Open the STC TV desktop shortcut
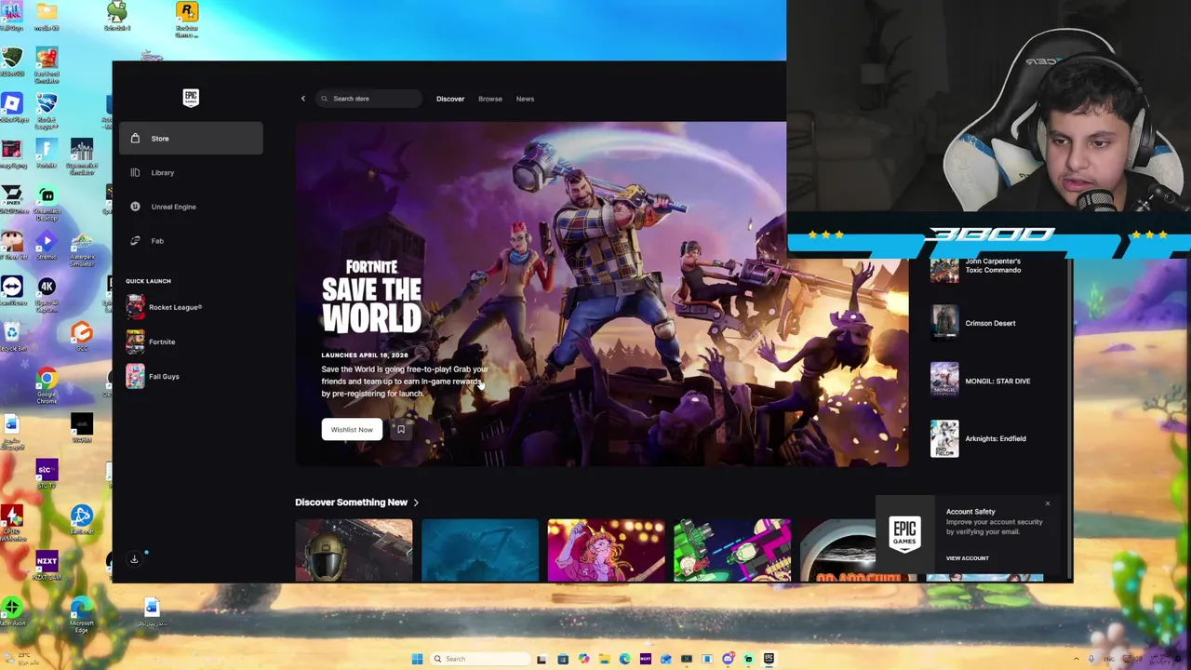 tap(47, 473)
